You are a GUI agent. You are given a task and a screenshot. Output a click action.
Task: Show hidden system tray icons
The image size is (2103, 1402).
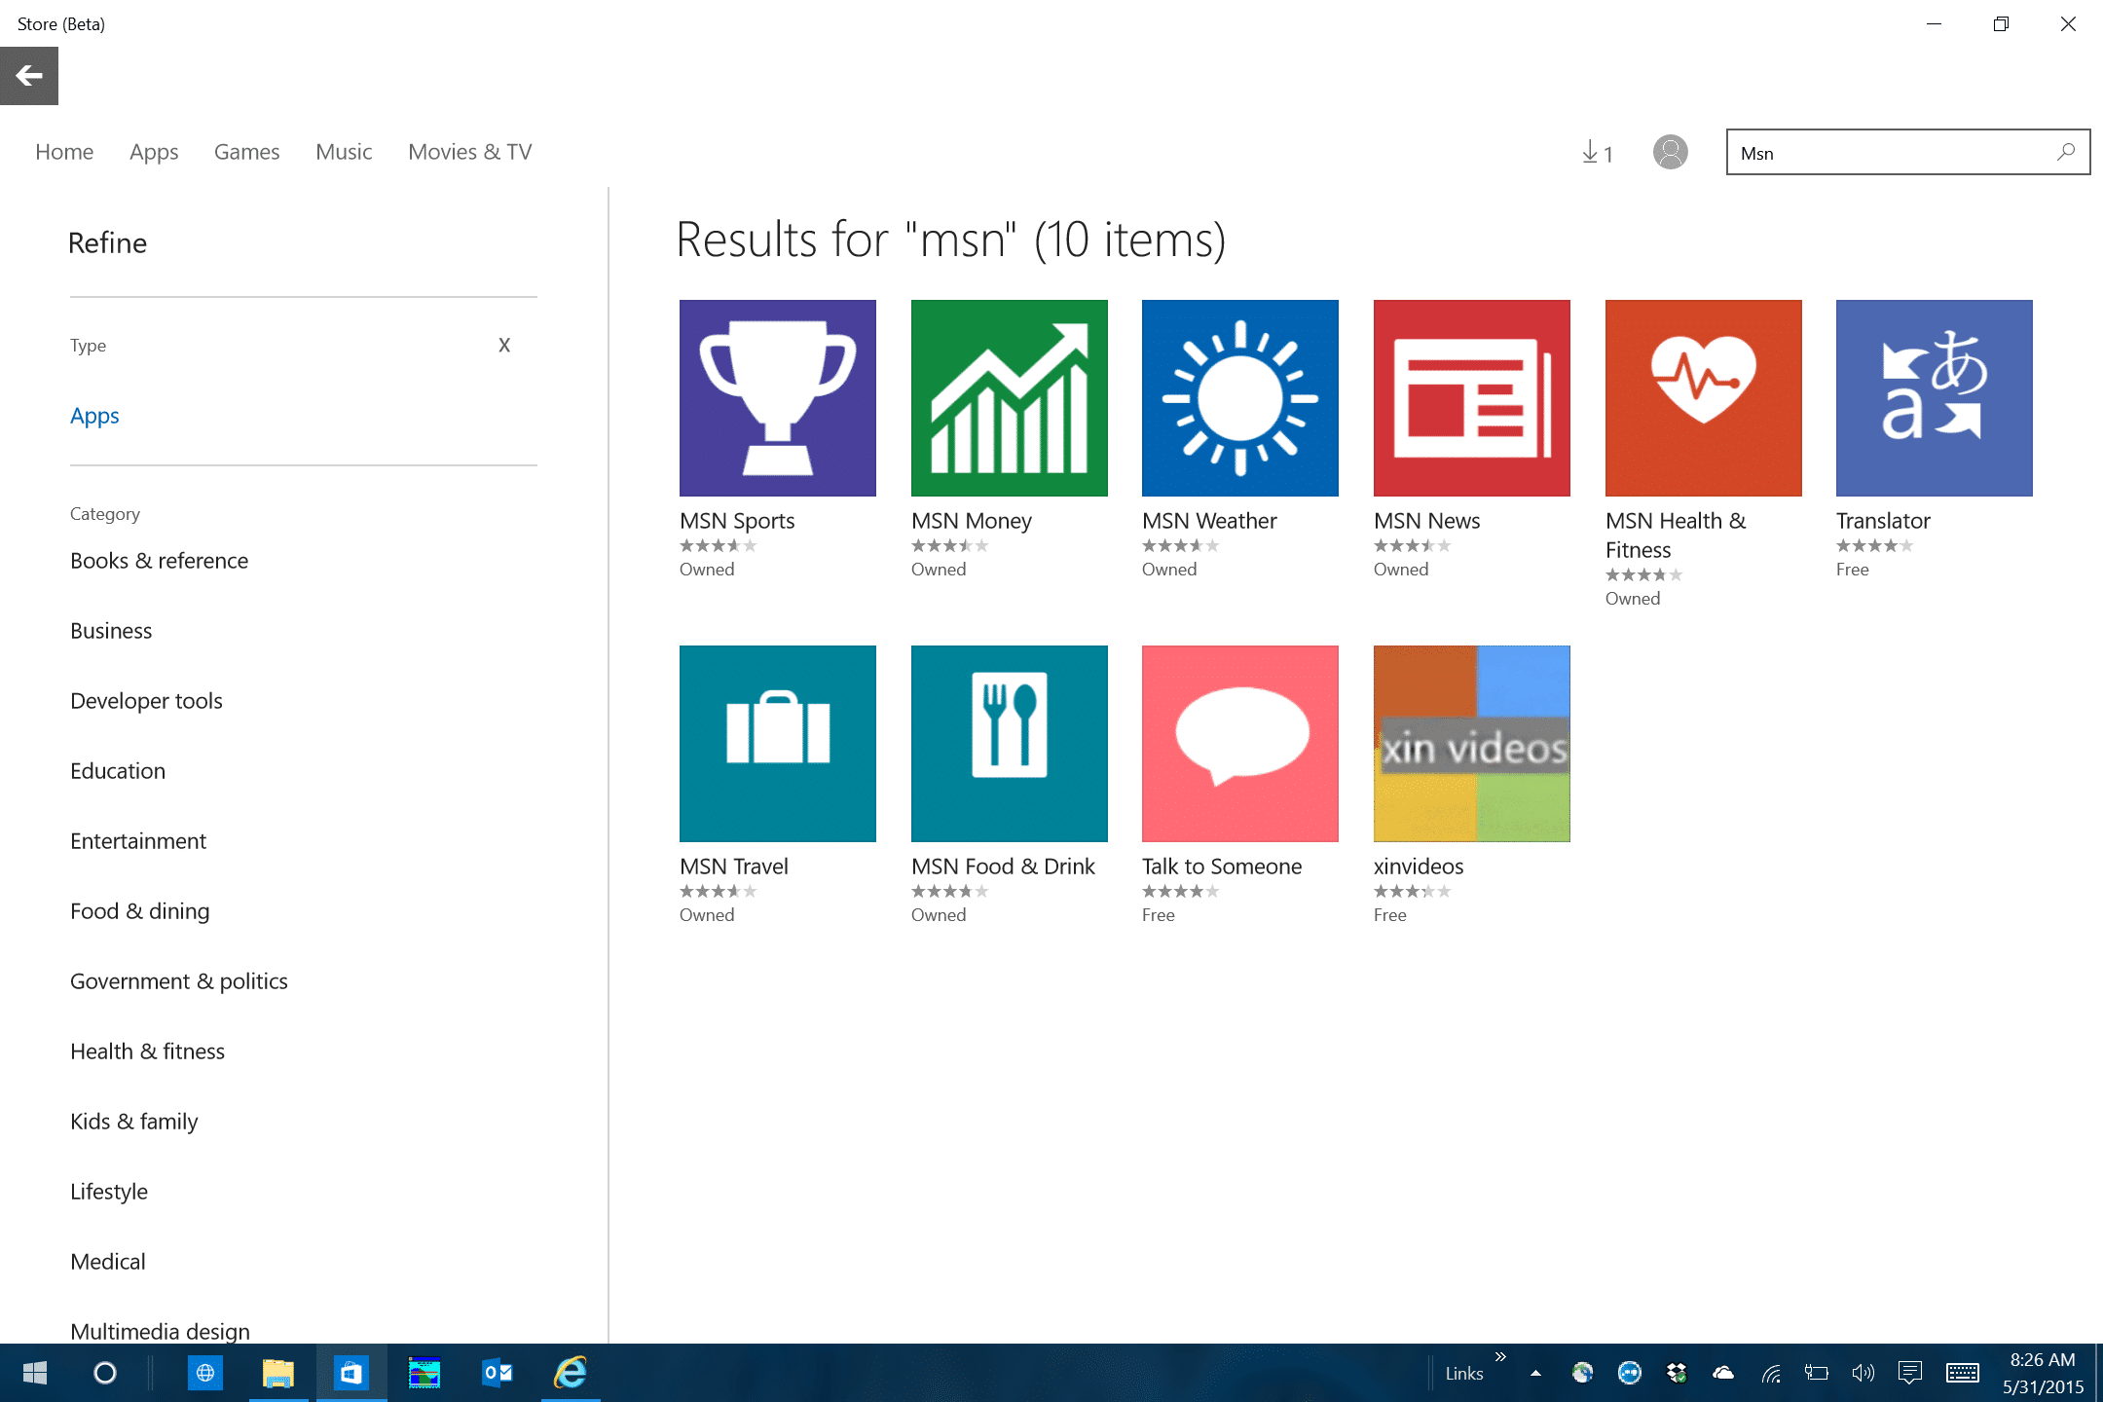click(1535, 1374)
